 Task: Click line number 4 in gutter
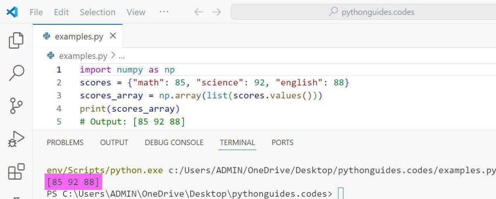coord(59,109)
